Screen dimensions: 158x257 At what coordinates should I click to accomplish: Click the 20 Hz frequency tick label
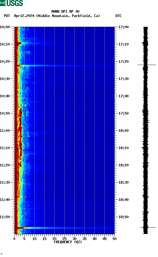[x=54, y=239]
